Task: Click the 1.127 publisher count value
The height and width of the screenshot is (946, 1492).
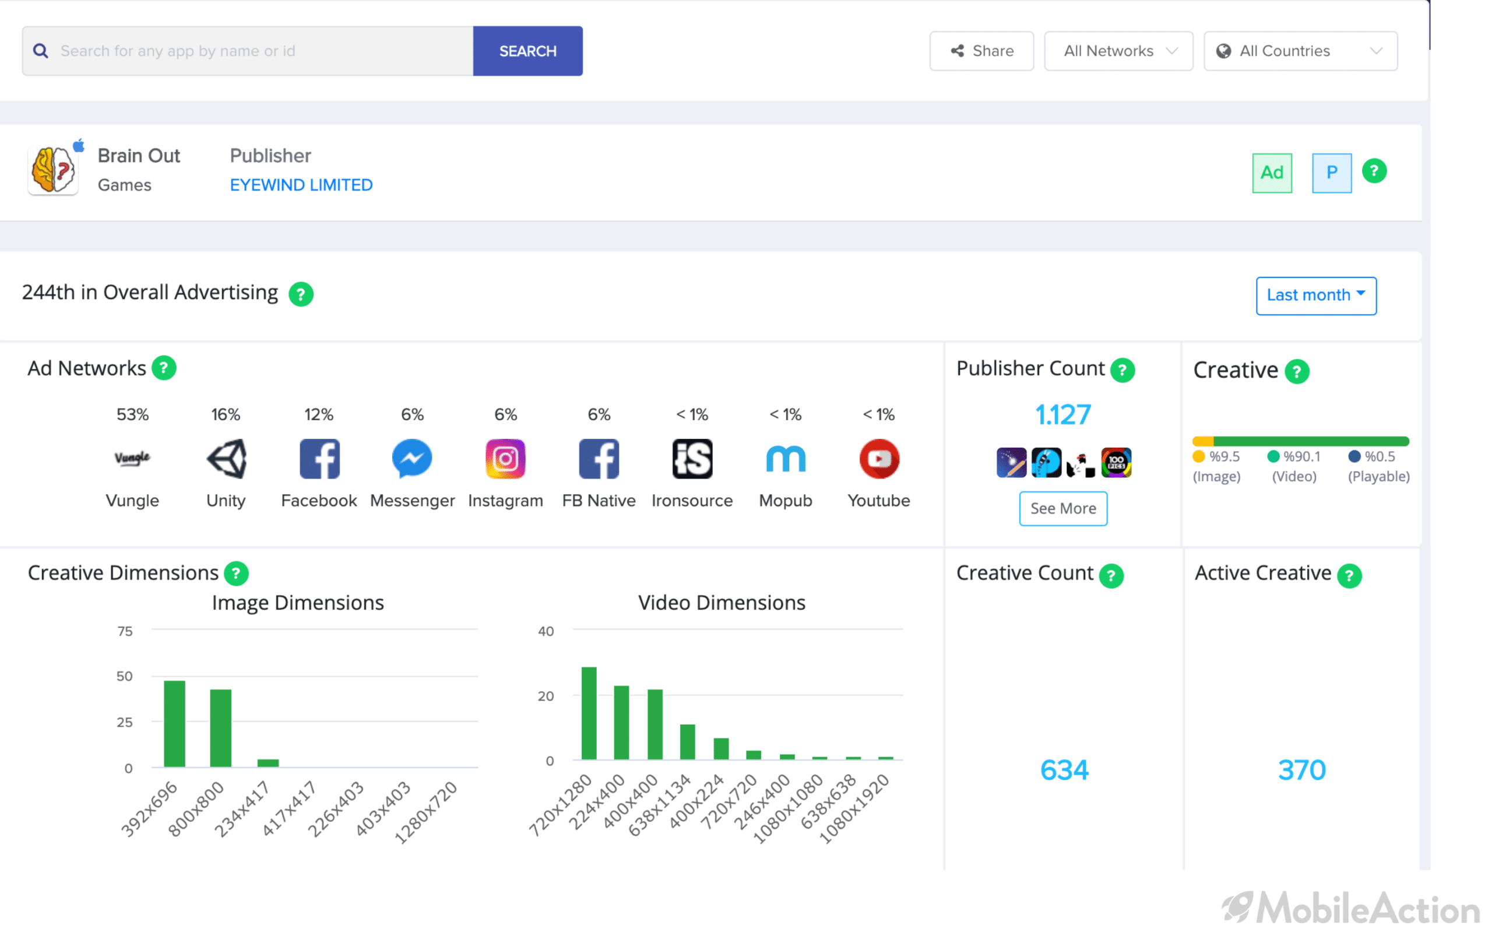Action: point(1064,415)
